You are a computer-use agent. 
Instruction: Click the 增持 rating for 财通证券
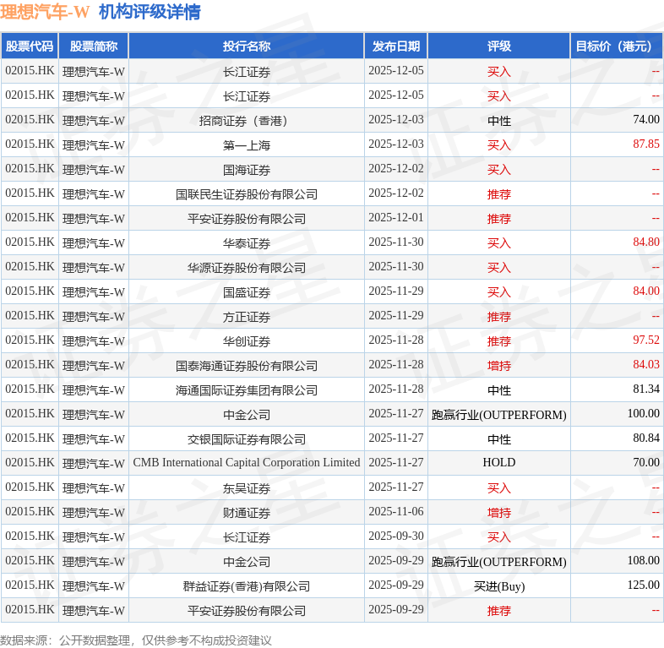(x=499, y=513)
